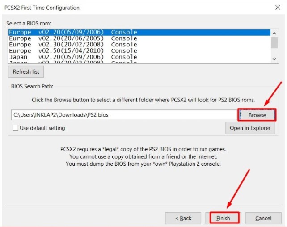Image resolution: width=287 pixels, height=227 pixels.
Task: Cancel the first time configuration
Action: (263, 218)
